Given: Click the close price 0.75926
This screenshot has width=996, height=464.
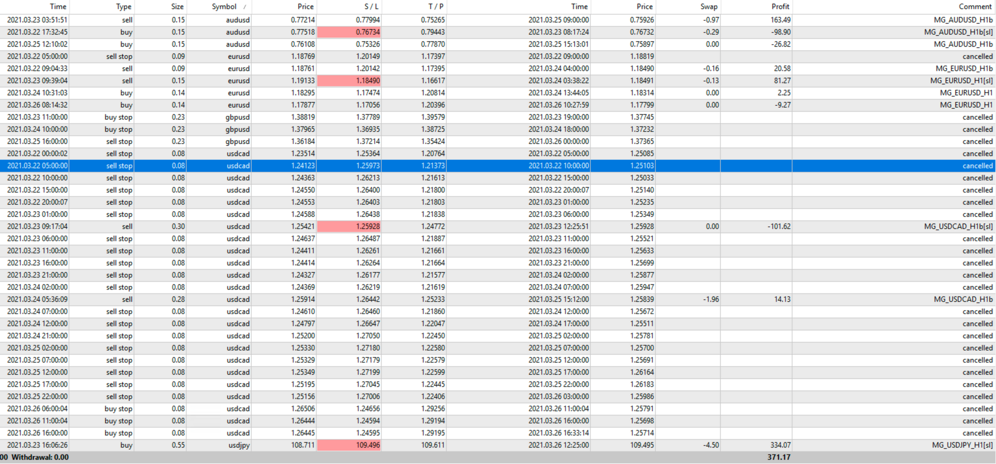Looking at the screenshot, I should coord(642,20).
